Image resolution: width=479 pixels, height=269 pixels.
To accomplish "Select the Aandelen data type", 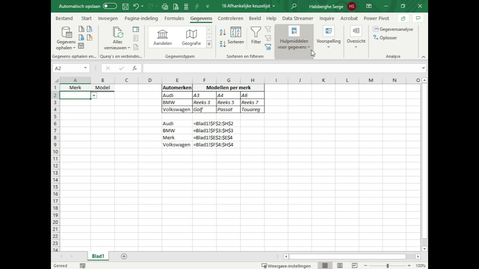I will coord(162,38).
